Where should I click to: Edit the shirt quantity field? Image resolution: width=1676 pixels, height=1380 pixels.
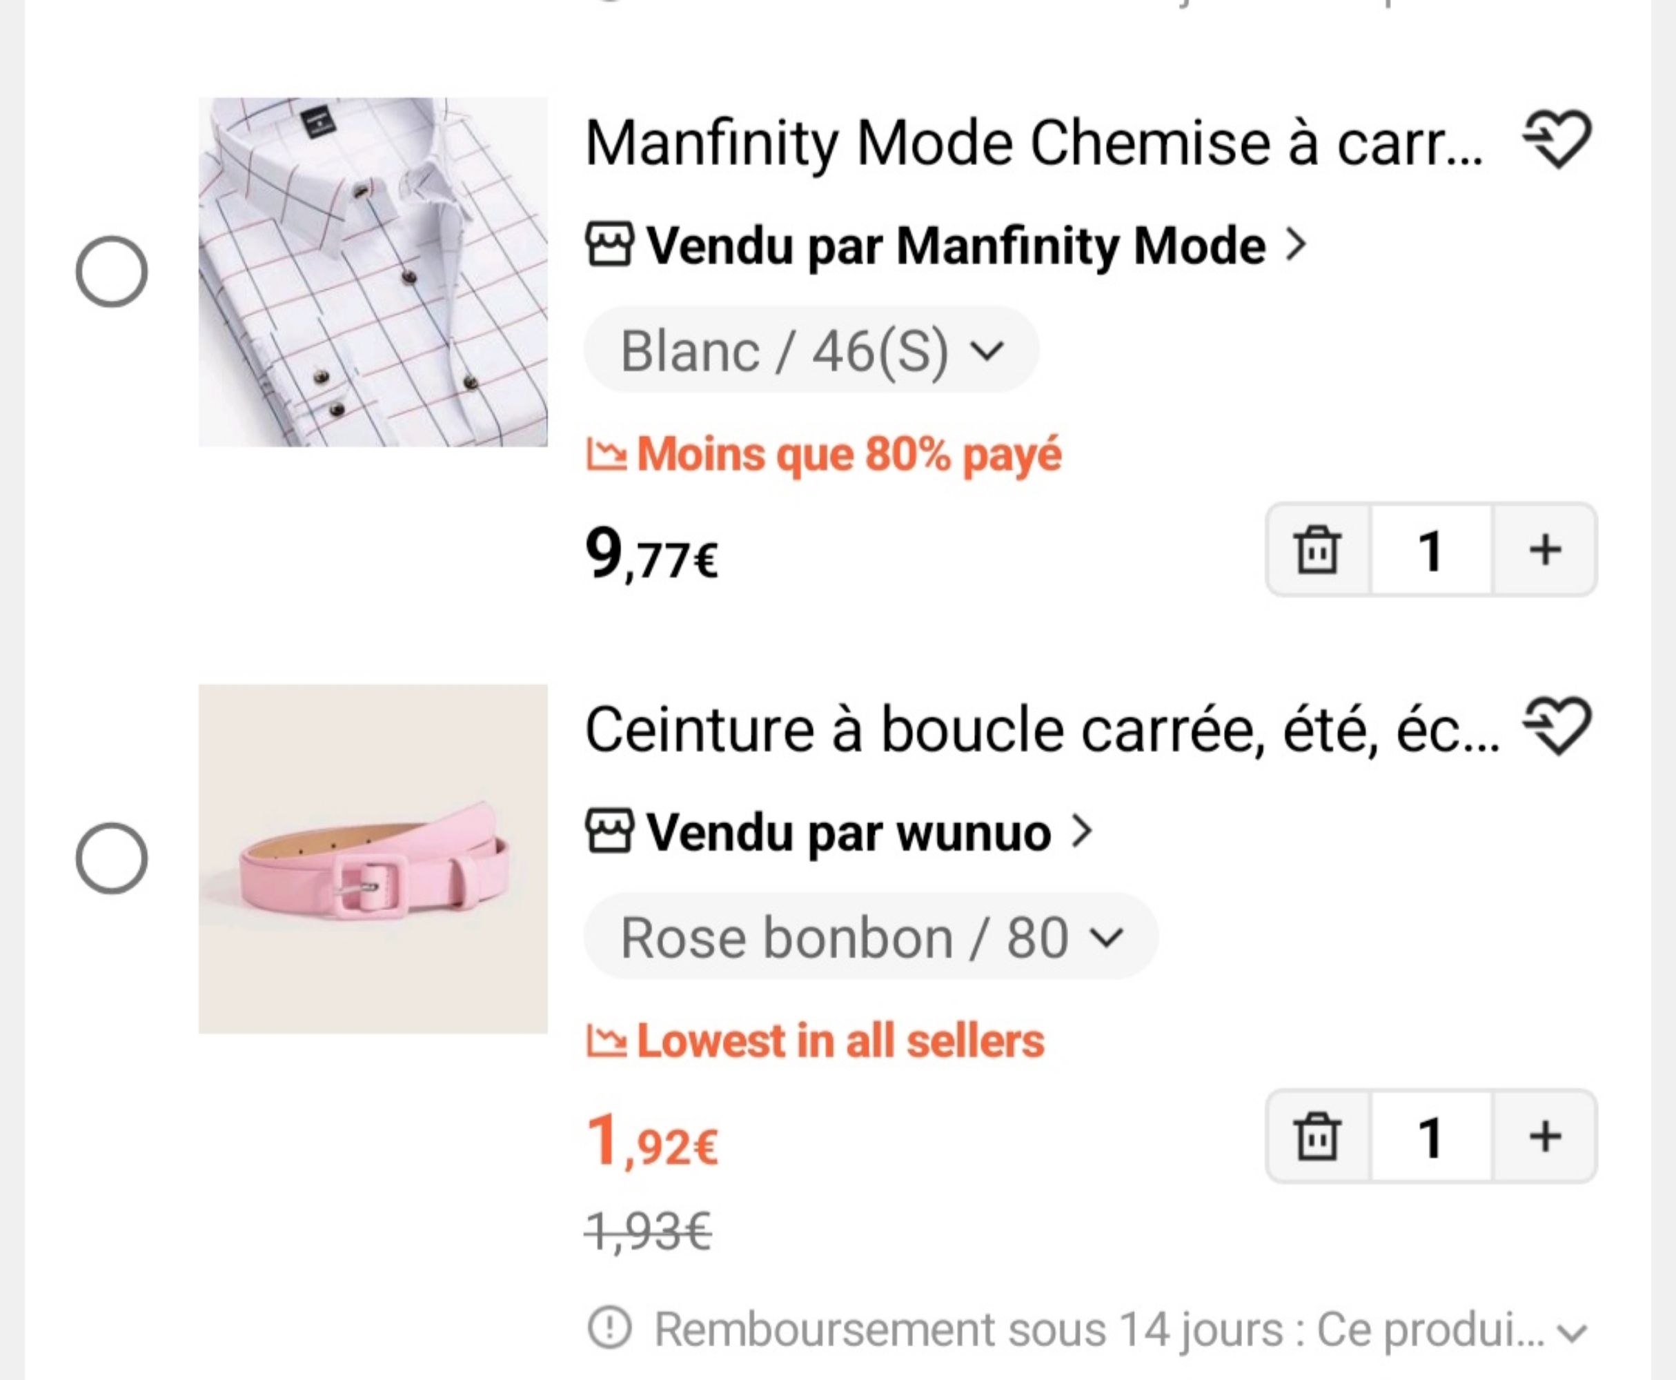[1430, 549]
